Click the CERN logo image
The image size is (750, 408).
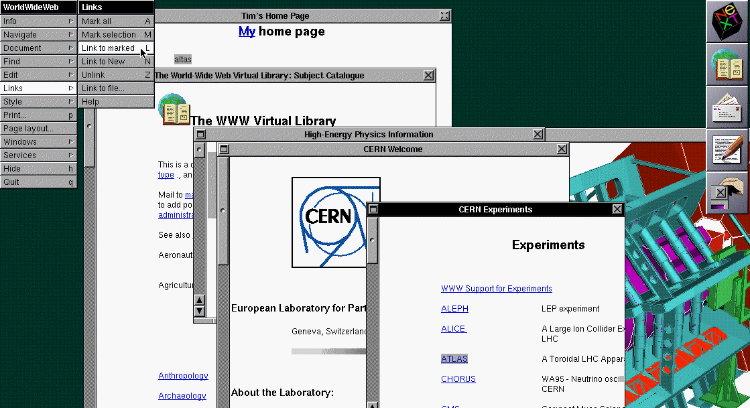click(x=336, y=222)
